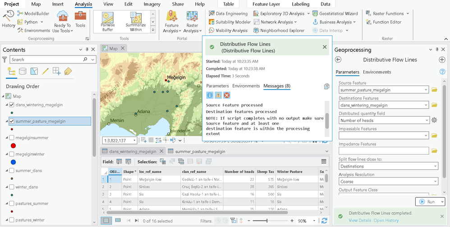Launch the Geostatistical Wizard
Viewport: 450px width, 227px height.
pyautogui.click(x=335, y=14)
